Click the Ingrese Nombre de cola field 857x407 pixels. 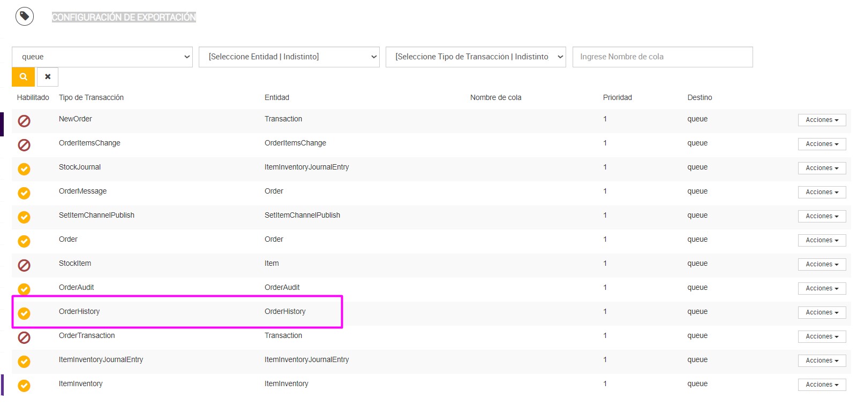[662, 57]
